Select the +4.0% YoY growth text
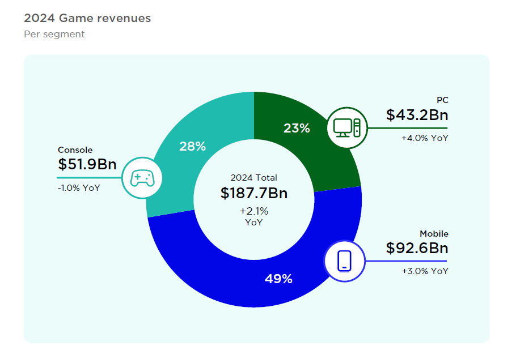Viewport: 516px width, 363px height. coord(425,138)
